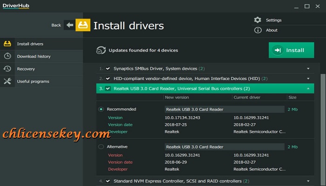The height and width of the screenshot is (186, 326).
Task: Click the Useful programs tools icon
Action: coord(7,81)
